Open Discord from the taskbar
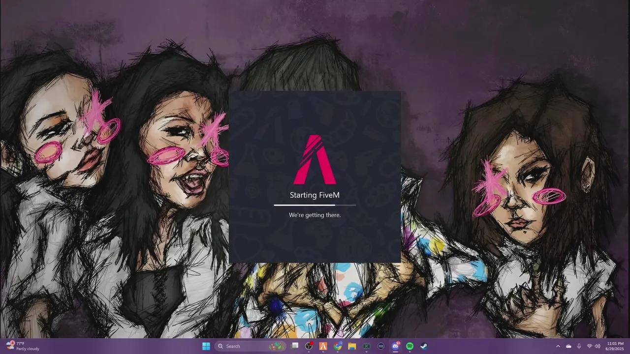The width and height of the screenshot is (630, 354). tap(395, 346)
